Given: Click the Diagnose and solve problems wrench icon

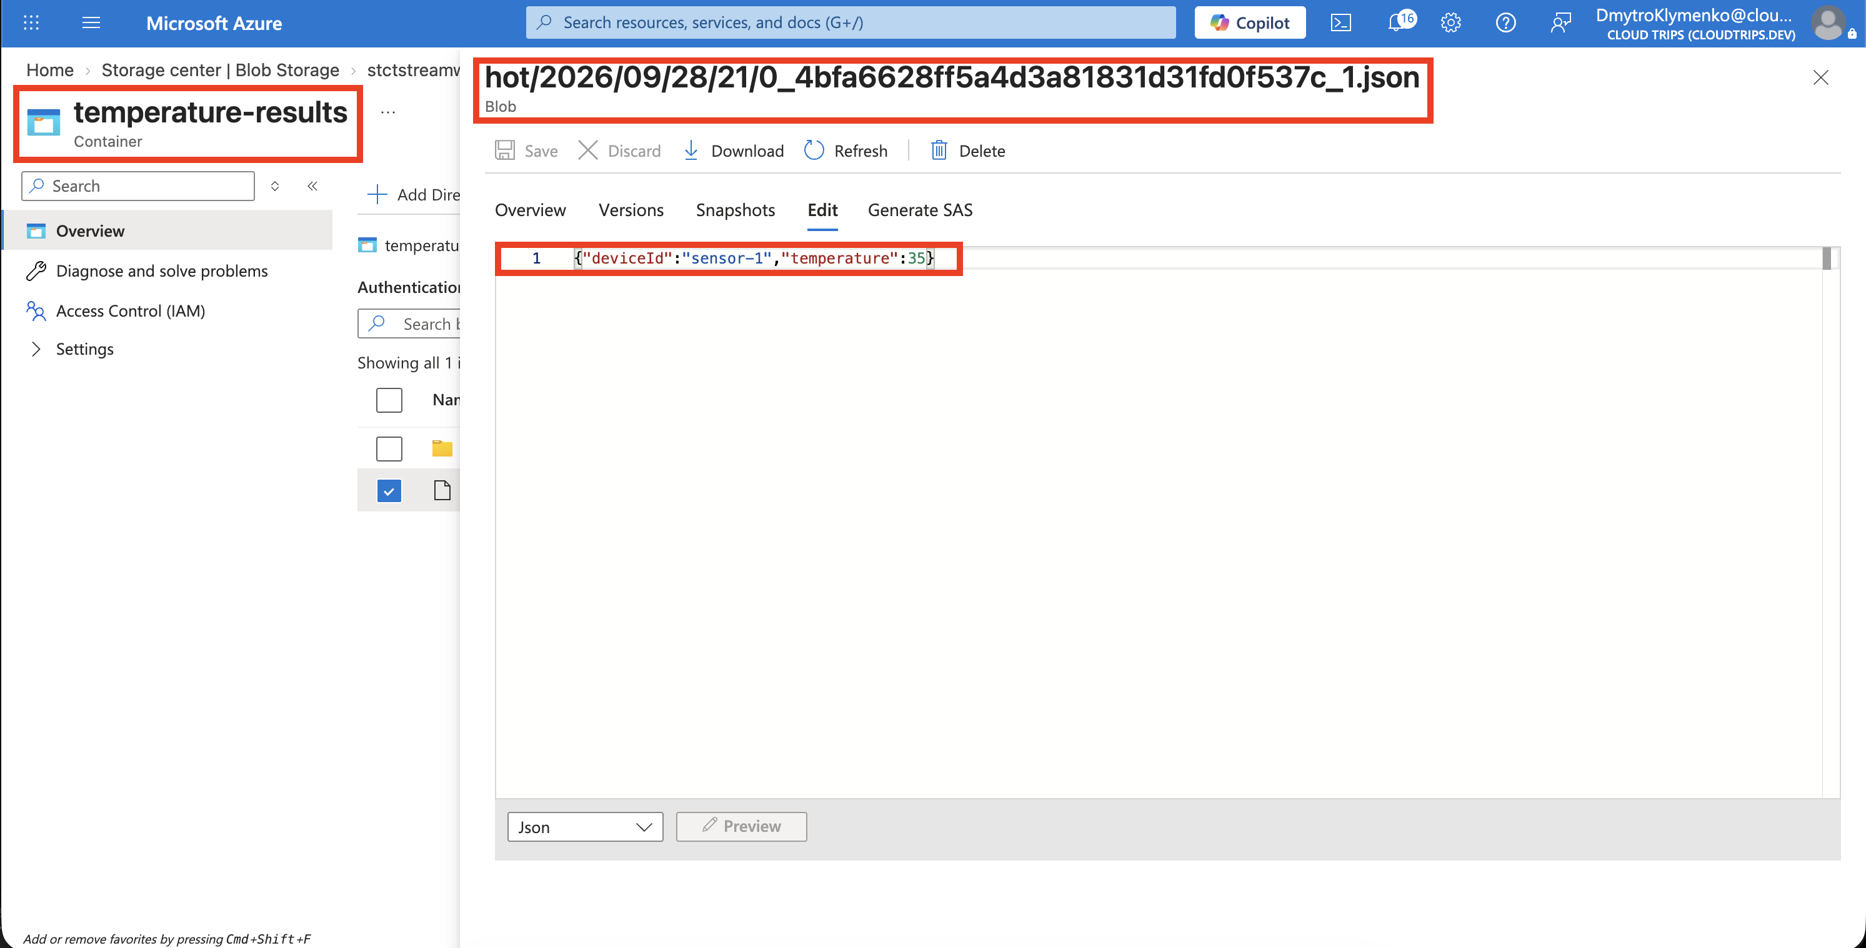Looking at the screenshot, I should [36, 270].
